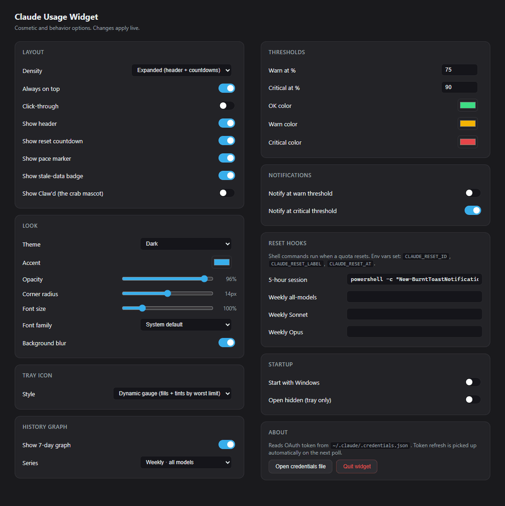The width and height of the screenshot is (505, 506).
Task: Enable Show Claw'd crab mascot
Action: tap(226, 193)
